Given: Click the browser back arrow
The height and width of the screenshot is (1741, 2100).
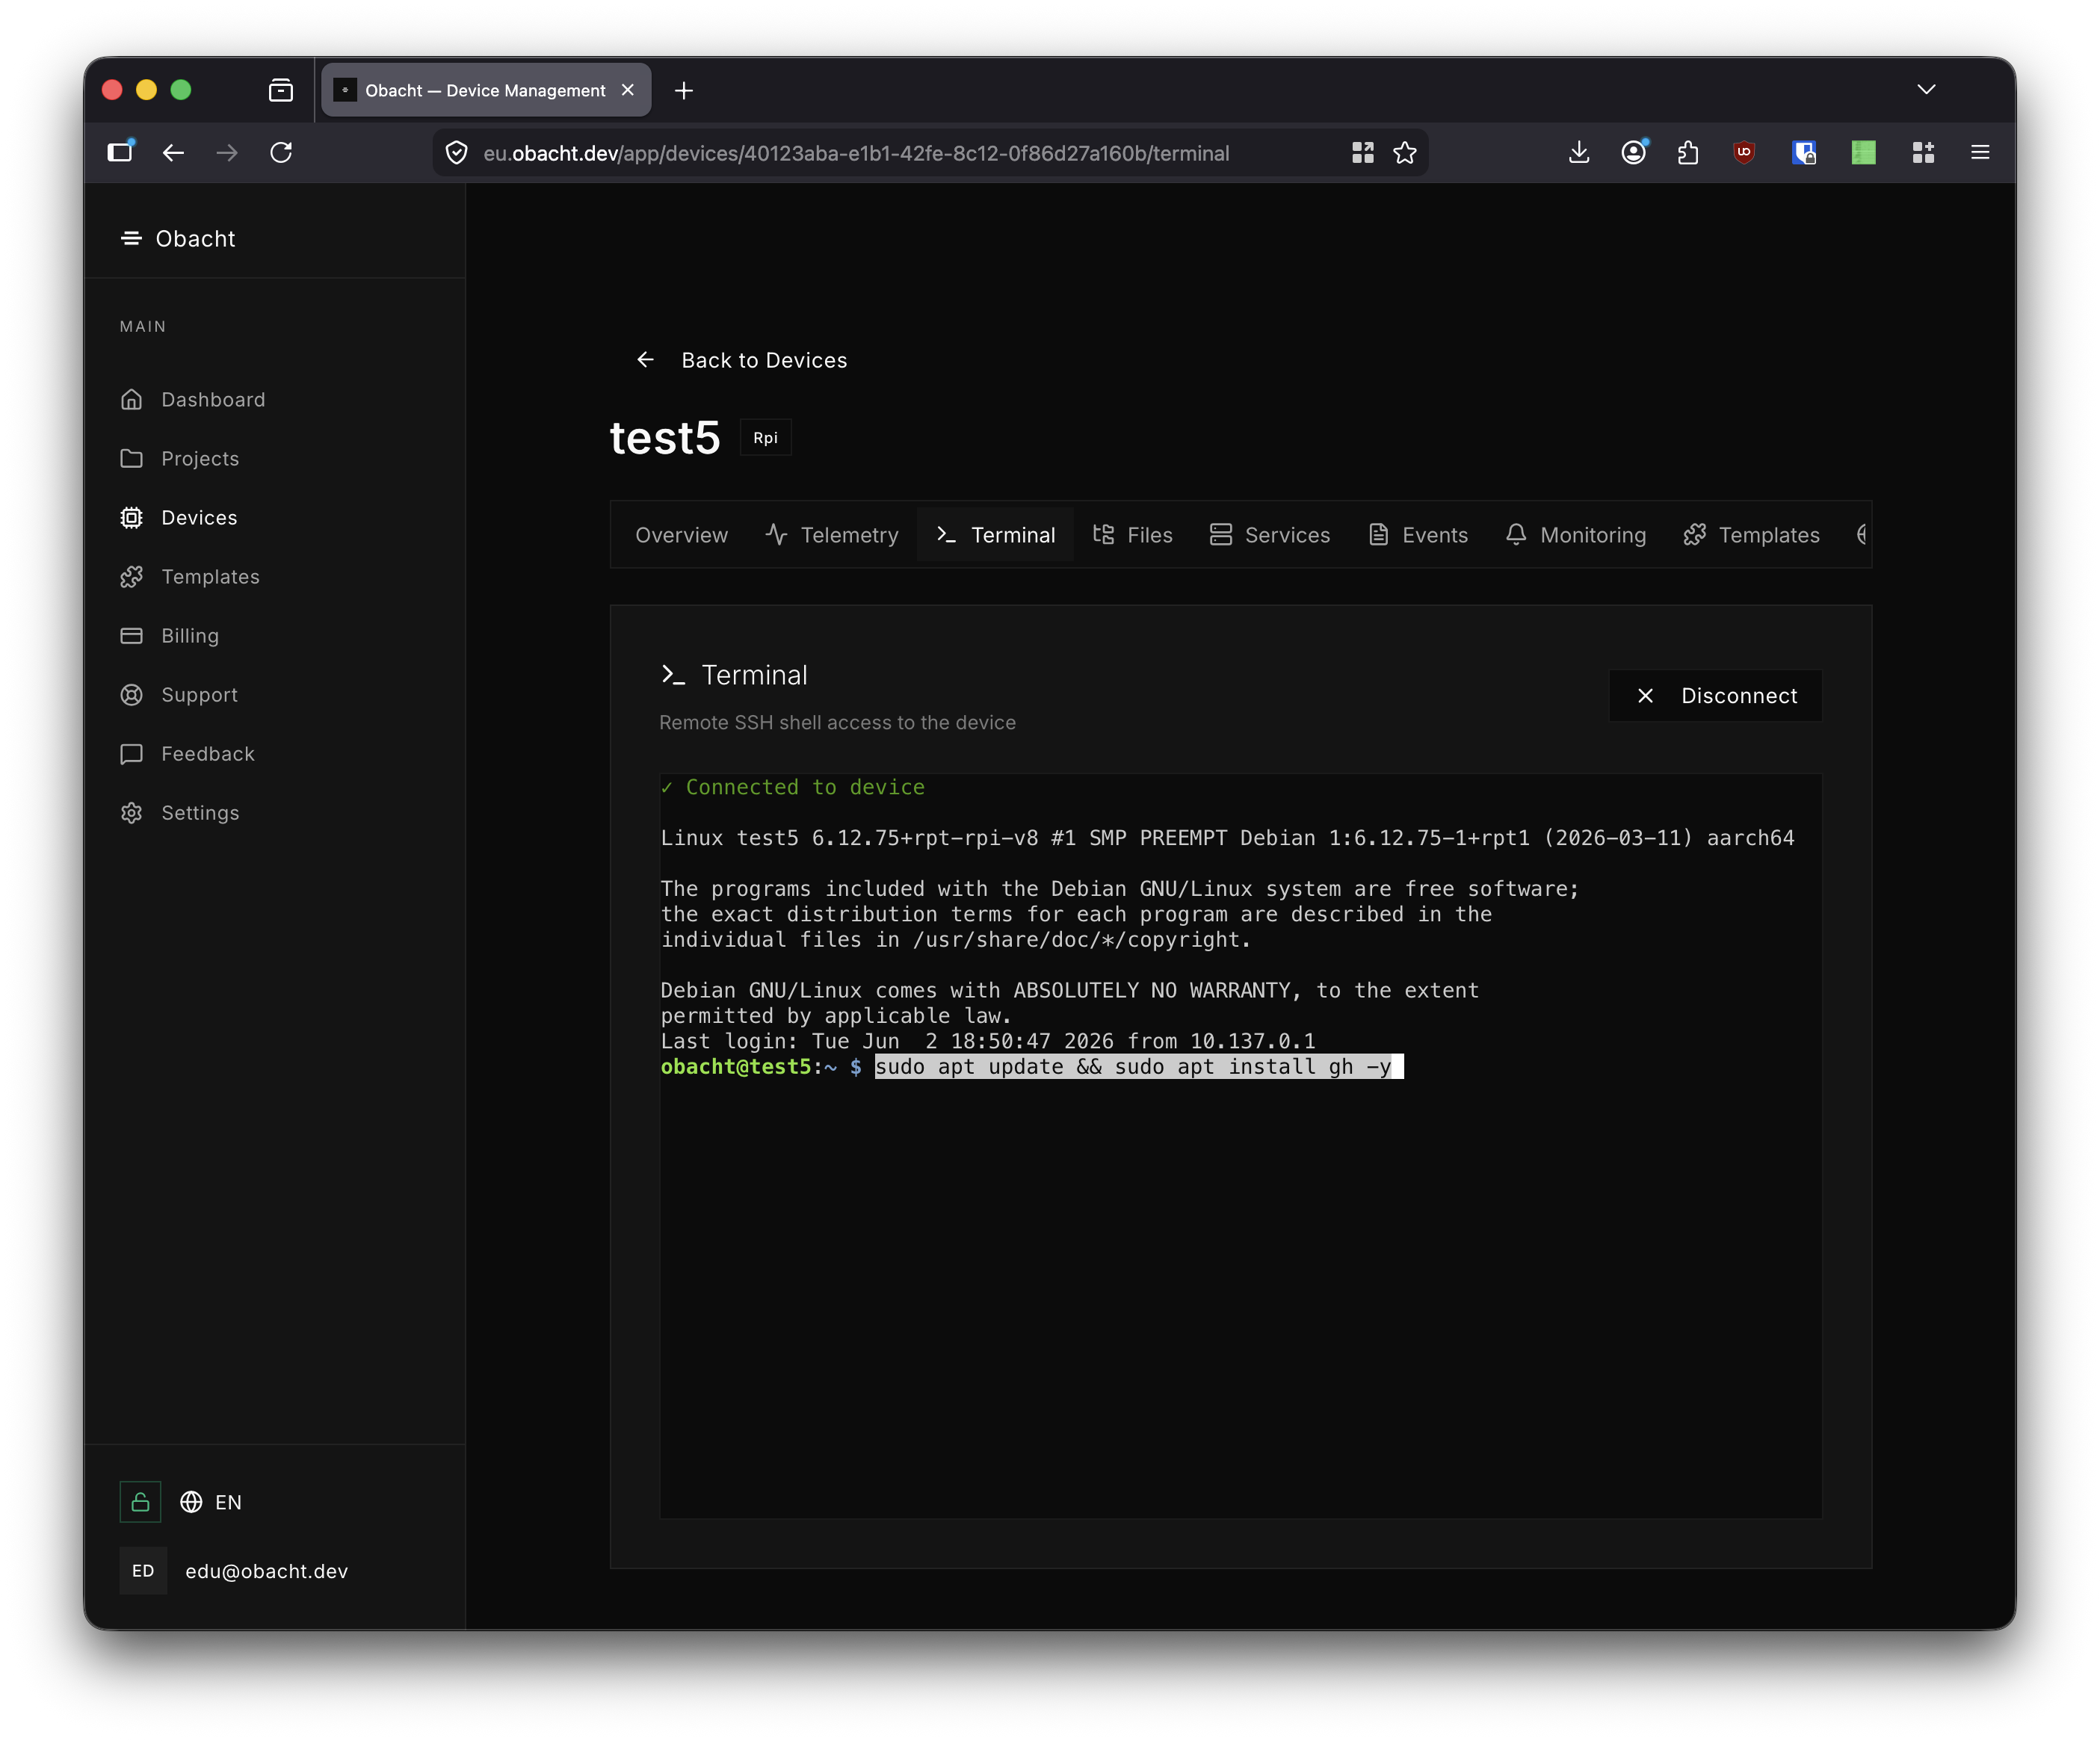Looking at the screenshot, I should point(173,152).
